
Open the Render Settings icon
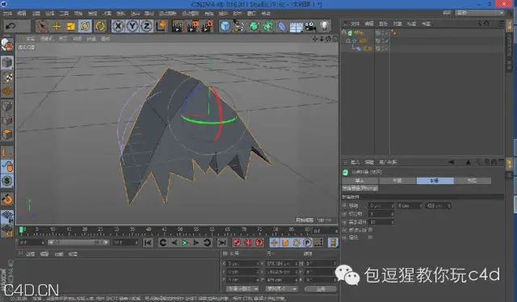208,26
